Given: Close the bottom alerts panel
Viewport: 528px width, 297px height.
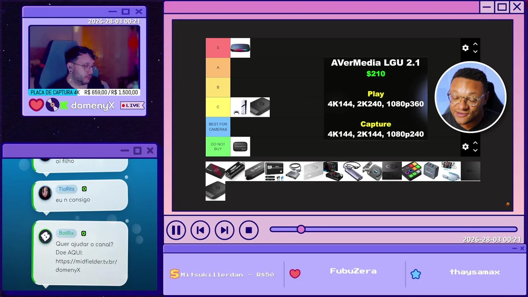Looking at the screenshot, I should [522, 248].
